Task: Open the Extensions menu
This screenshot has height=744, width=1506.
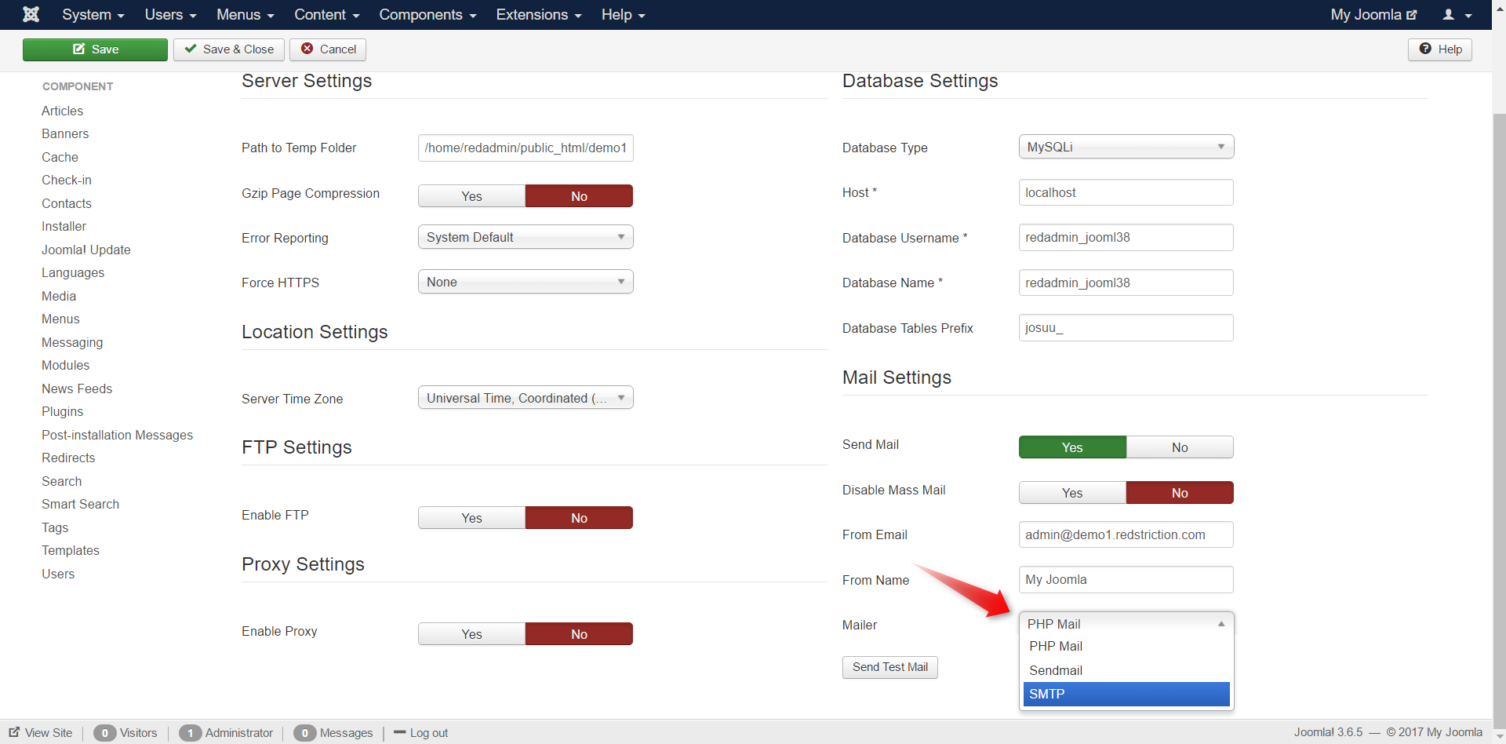Action: pyautogui.click(x=538, y=15)
